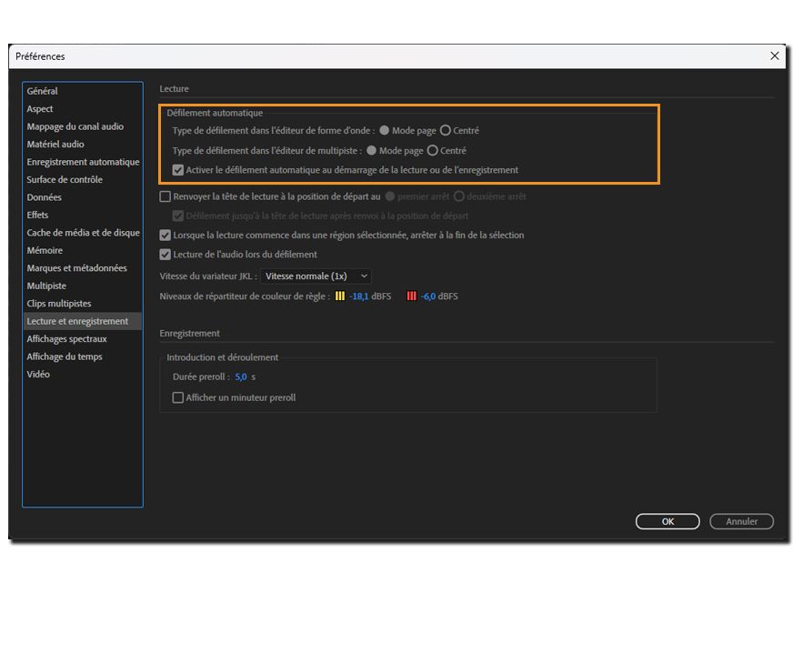Enable Afficher un minuteur preroll checkbox
Screen dimensions: 793x653
[x=178, y=397]
